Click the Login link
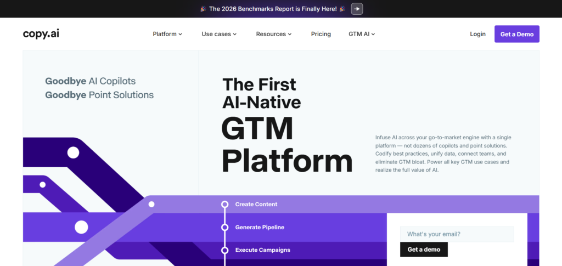 coord(477,34)
